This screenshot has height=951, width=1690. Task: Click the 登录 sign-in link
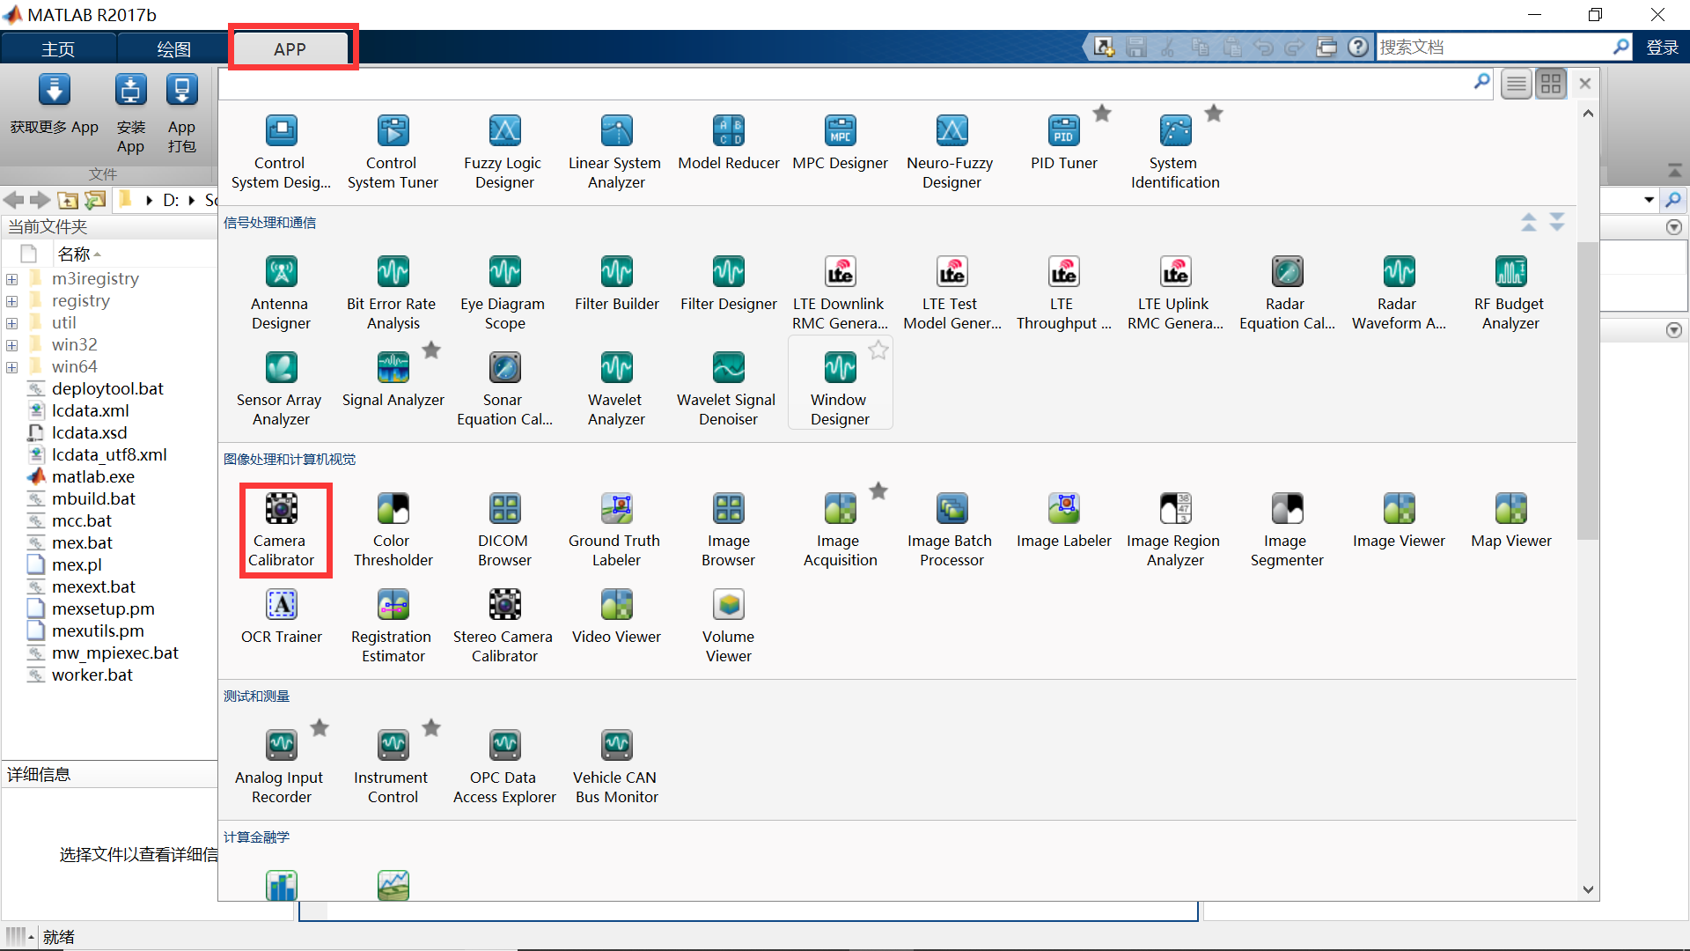[1662, 48]
